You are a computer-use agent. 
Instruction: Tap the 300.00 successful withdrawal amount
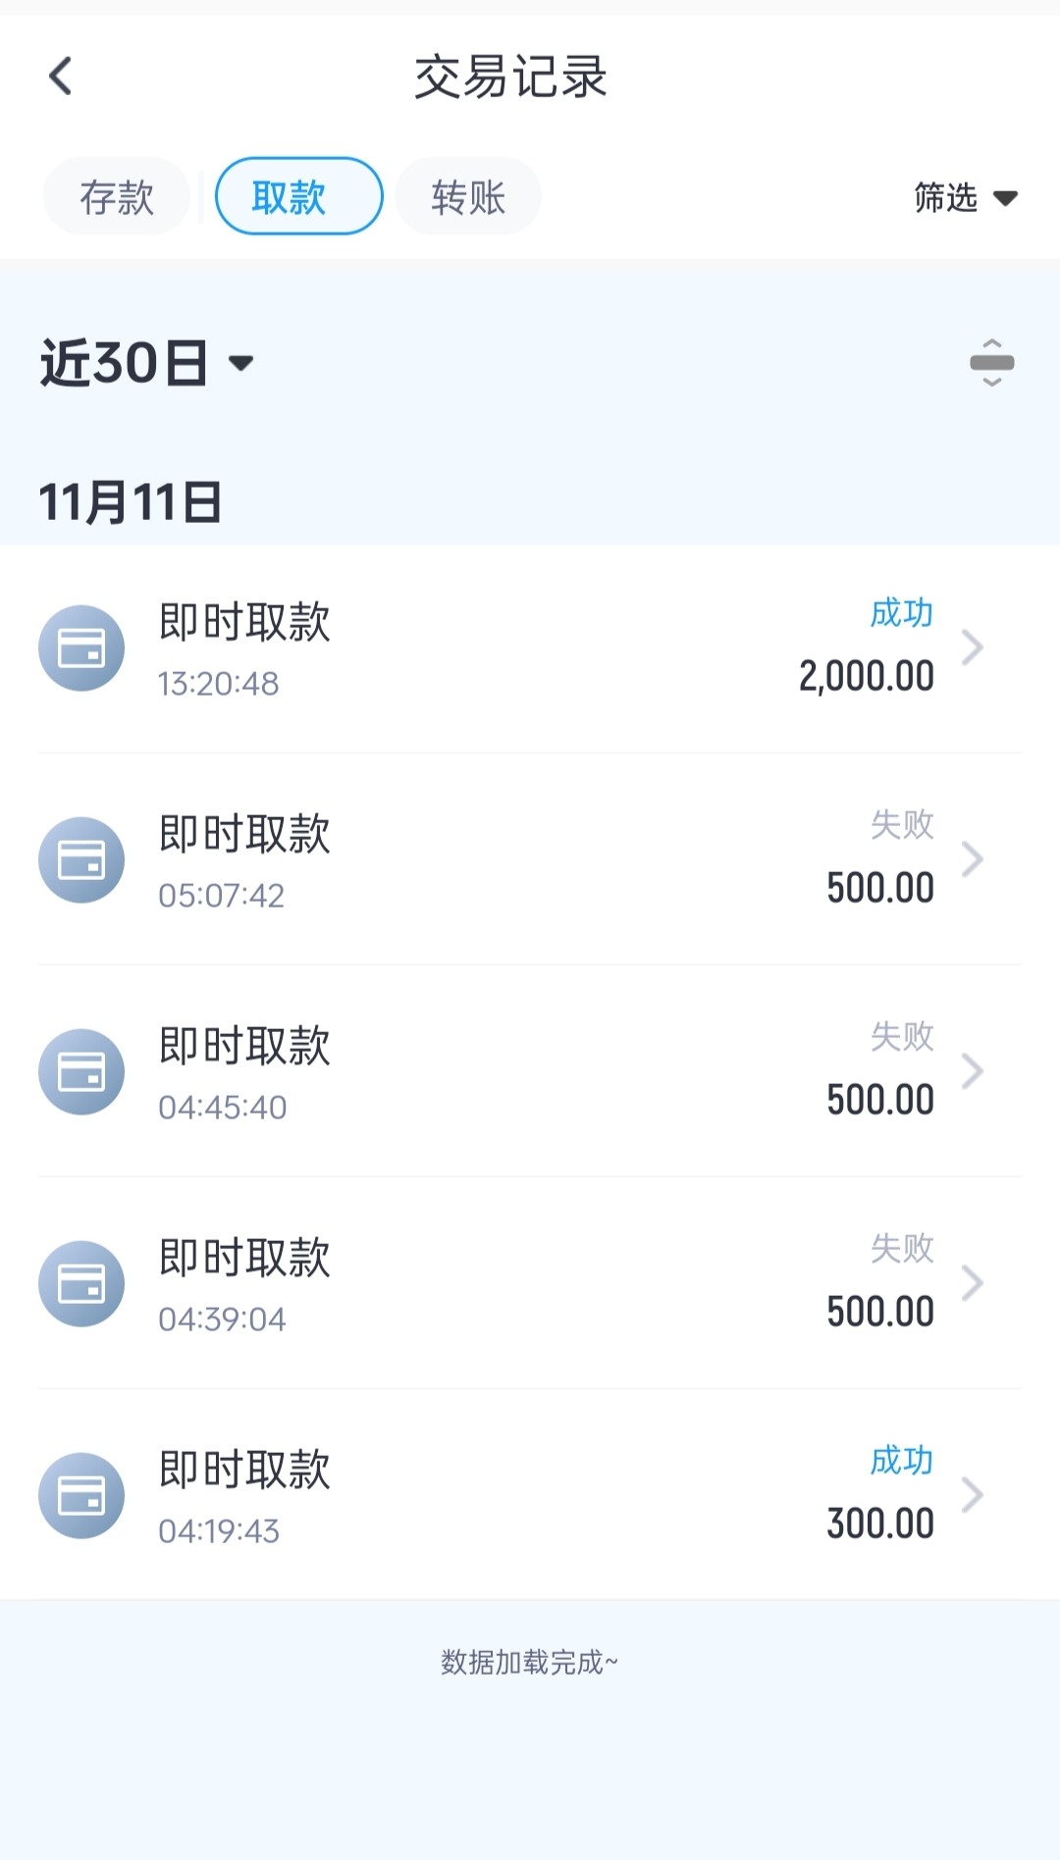coord(879,1524)
